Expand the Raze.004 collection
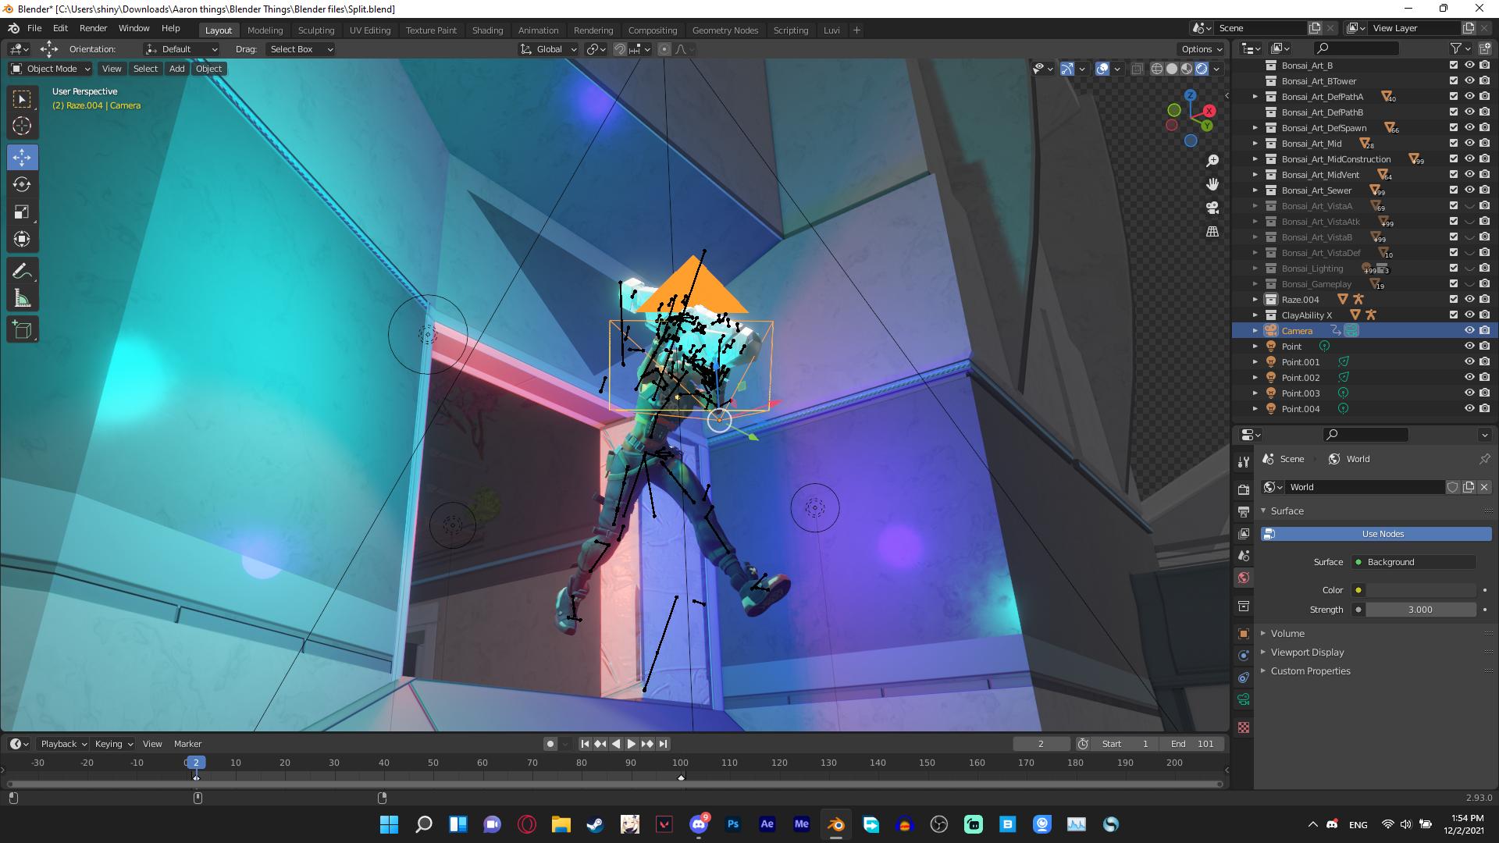The image size is (1499, 843). (x=1255, y=299)
